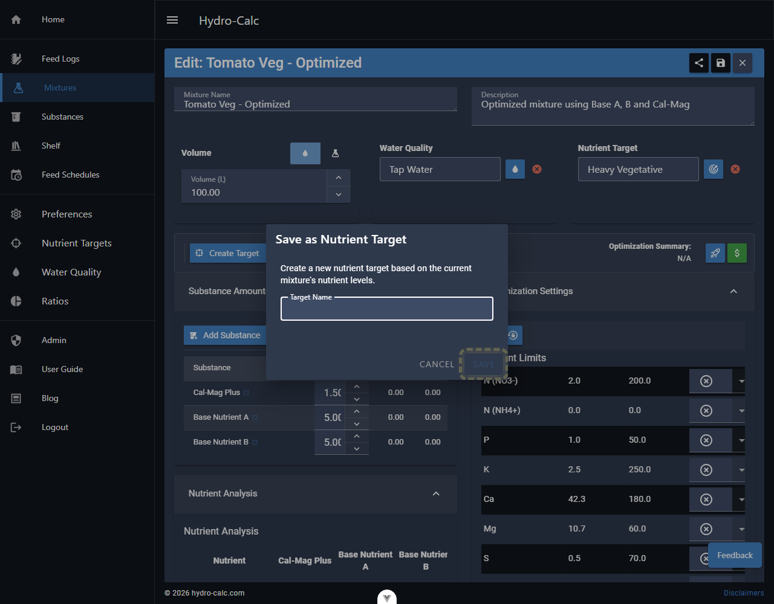The width and height of the screenshot is (774, 604).
Task: Close the Edit mixture panel
Action: (743, 63)
